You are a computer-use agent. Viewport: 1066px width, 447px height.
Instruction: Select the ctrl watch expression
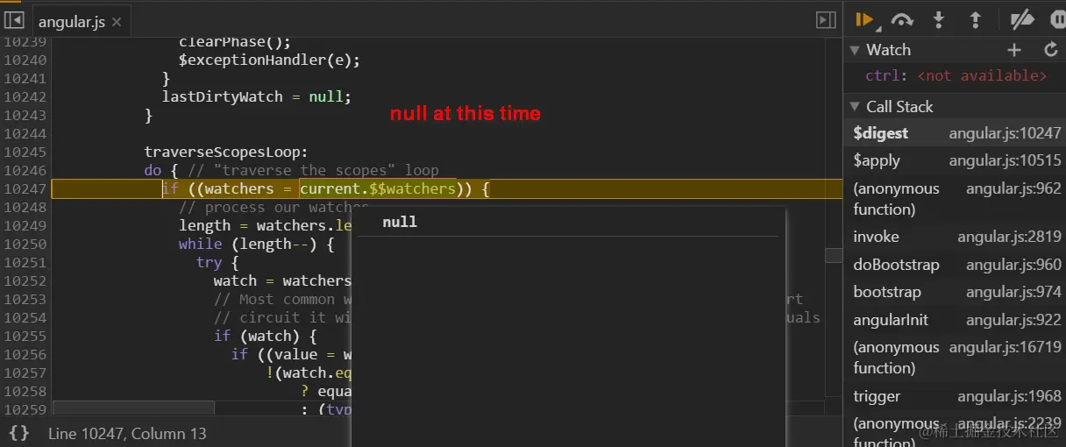coord(956,76)
